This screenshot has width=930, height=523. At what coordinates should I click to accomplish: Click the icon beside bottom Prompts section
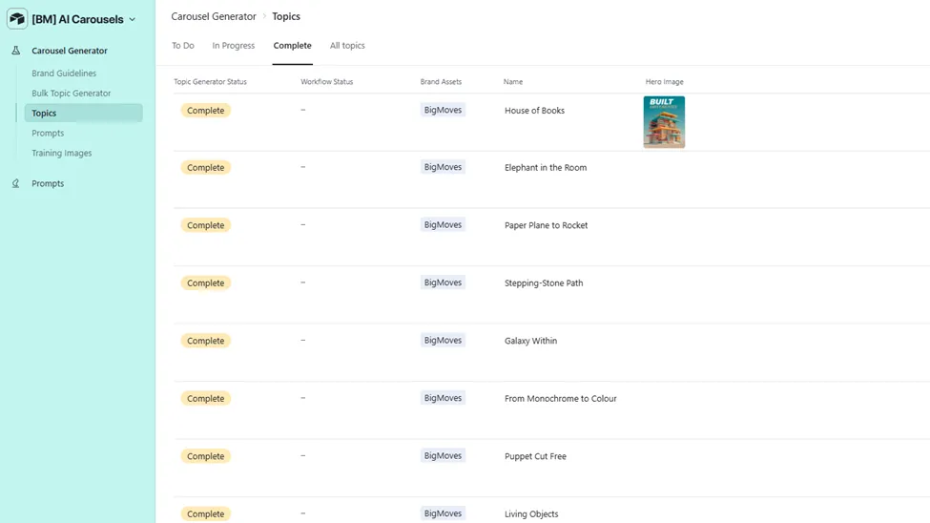click(16, 183)
